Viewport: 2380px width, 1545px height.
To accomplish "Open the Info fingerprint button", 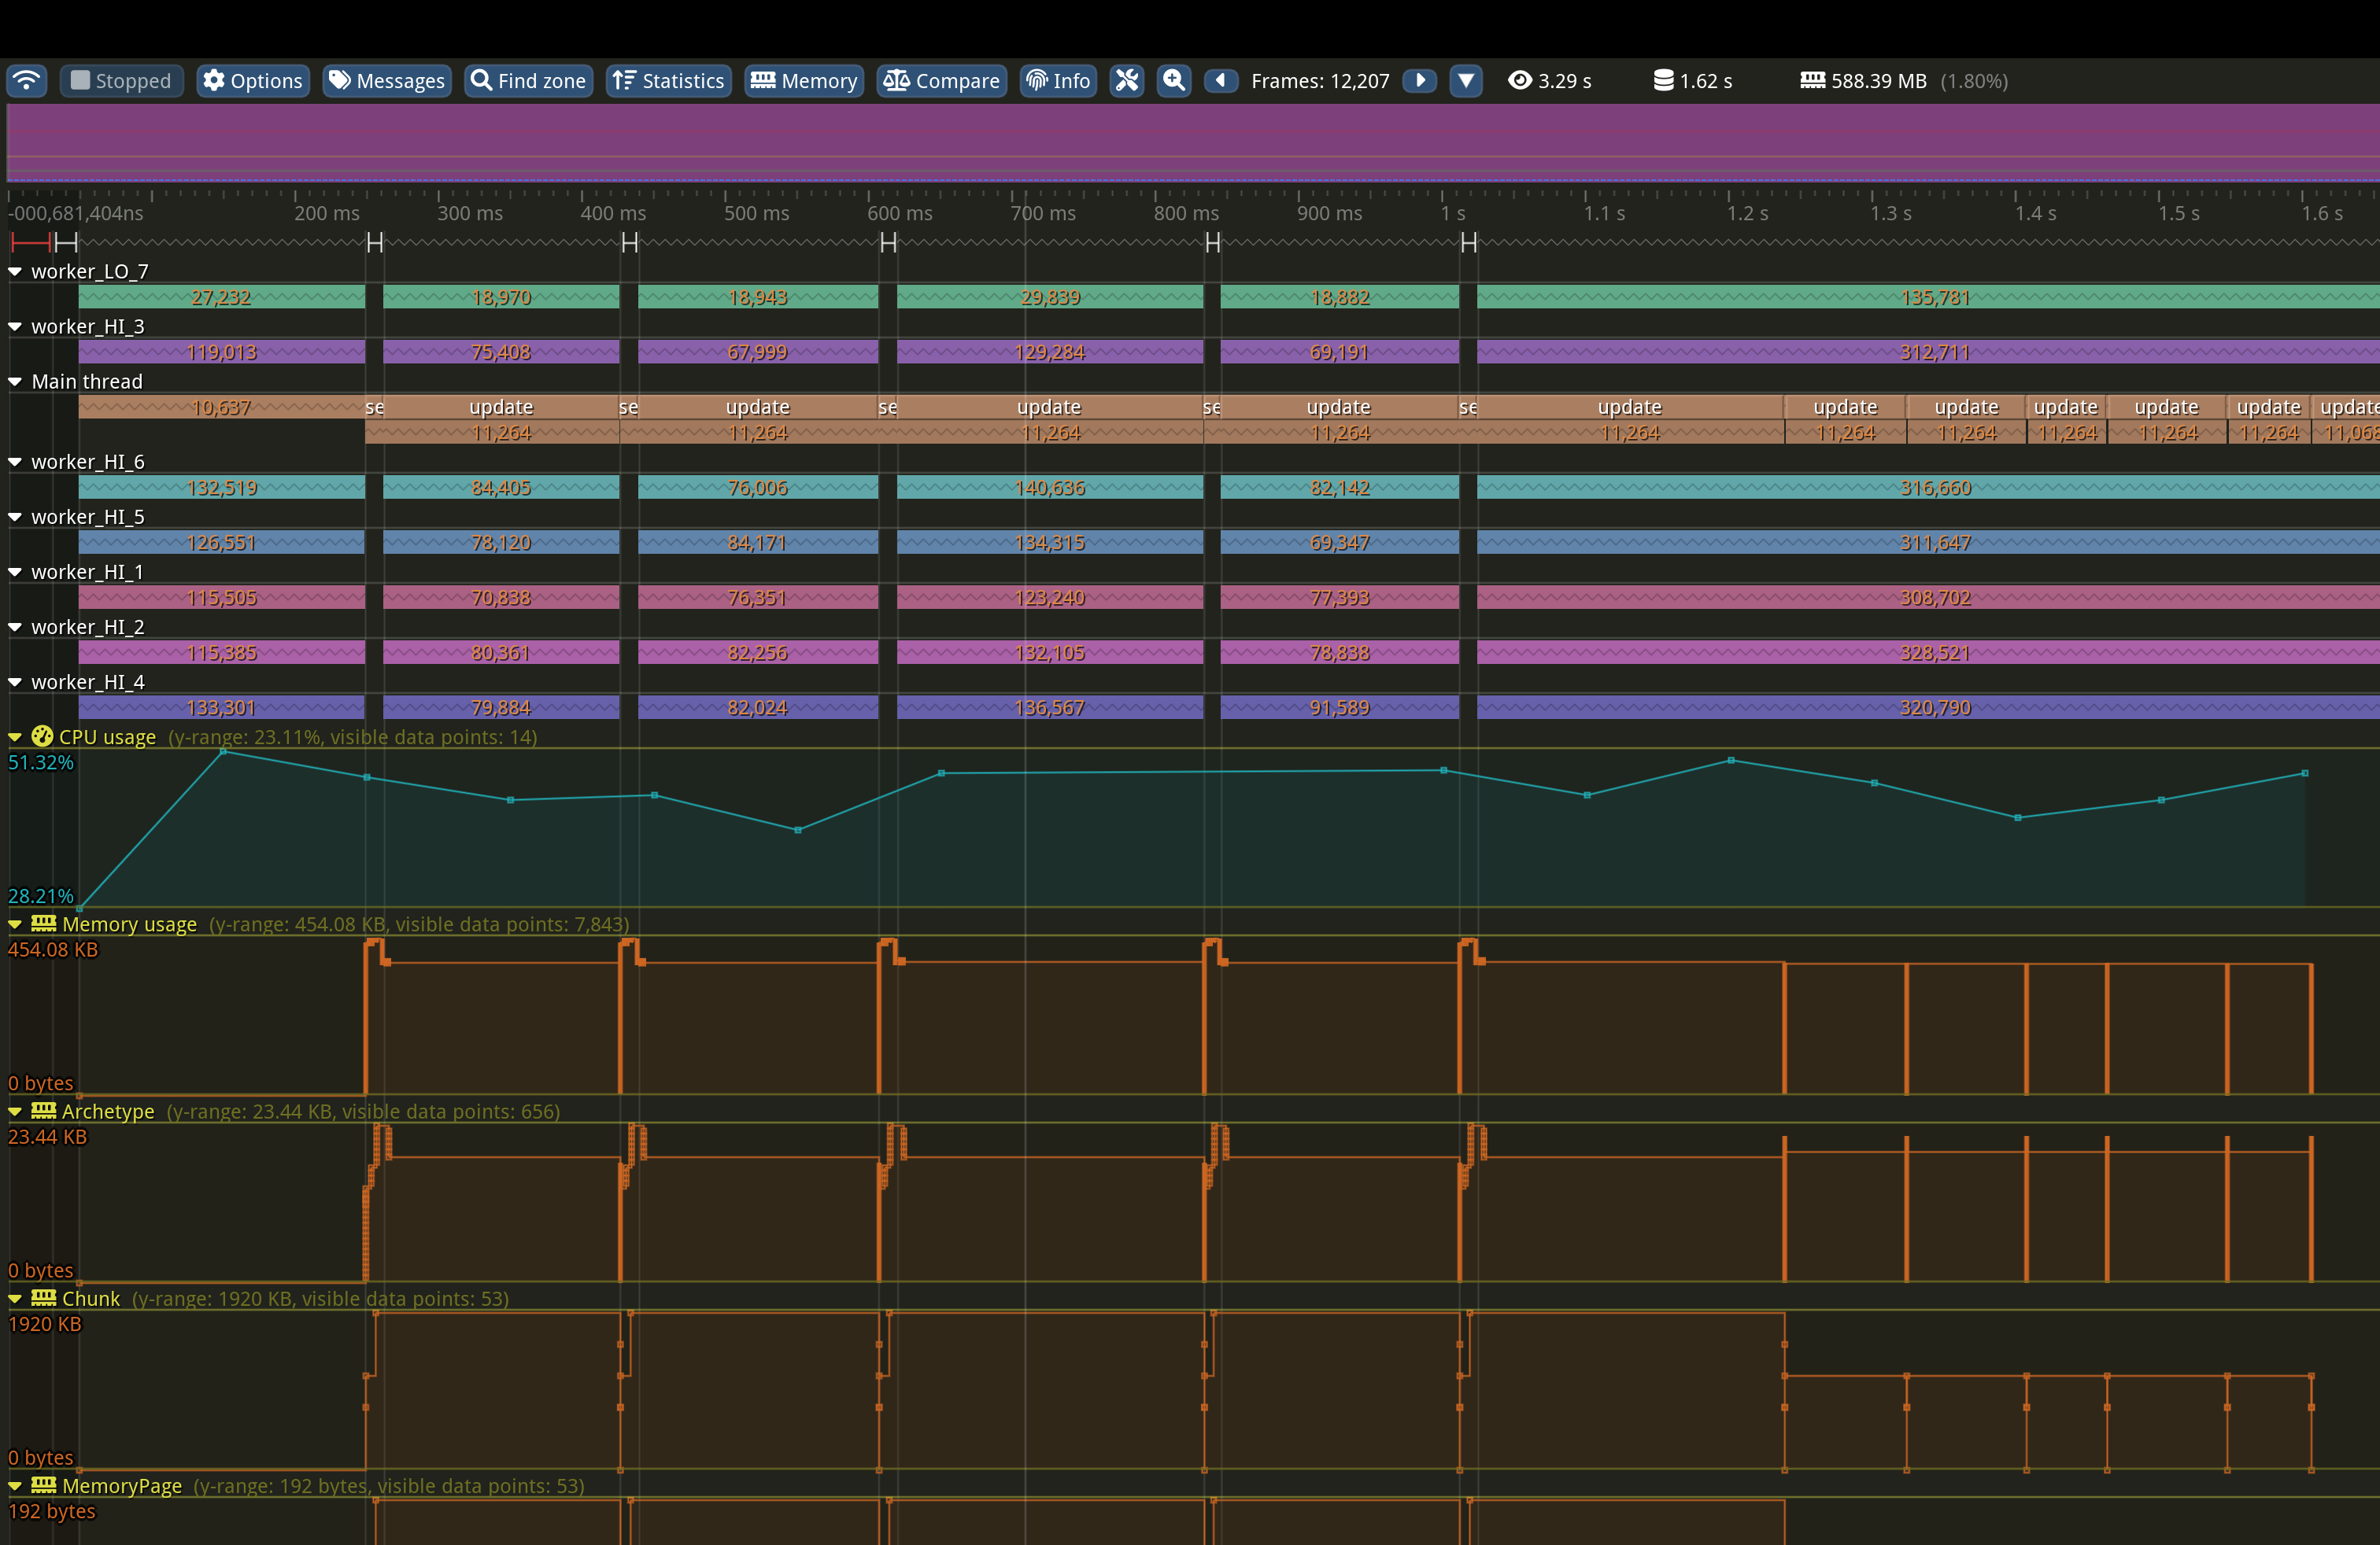I will pos(1058,81).
